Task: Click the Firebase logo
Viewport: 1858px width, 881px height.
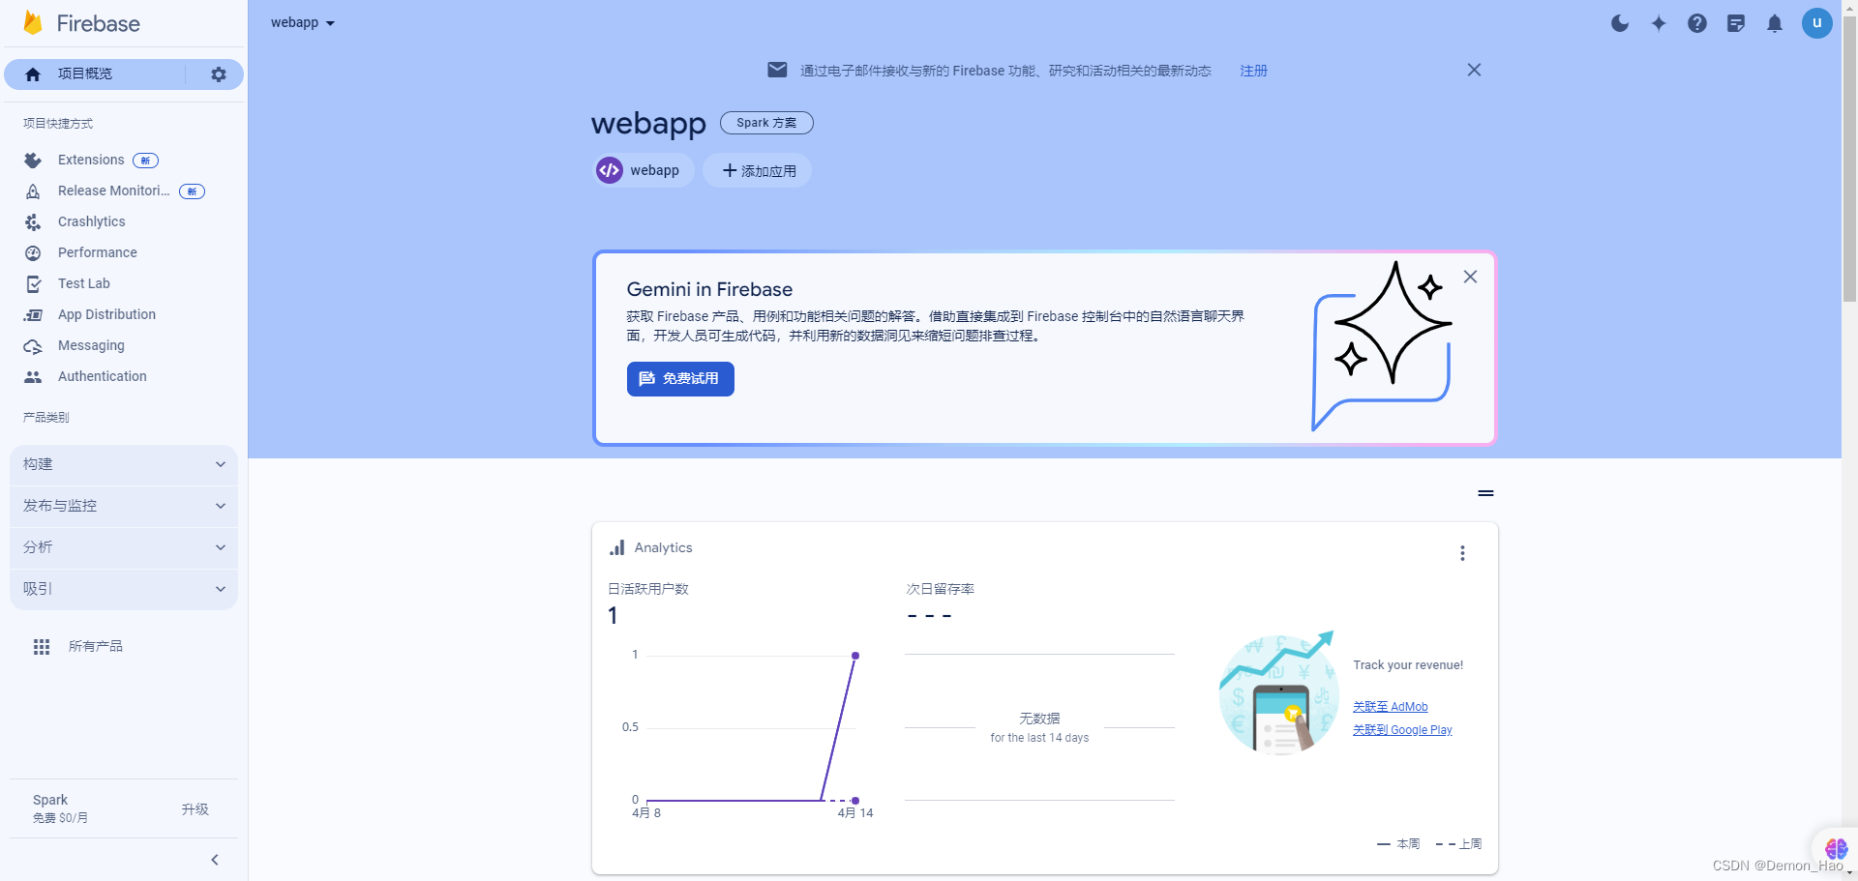Action: pyautogui.click(x=81, y=23)
